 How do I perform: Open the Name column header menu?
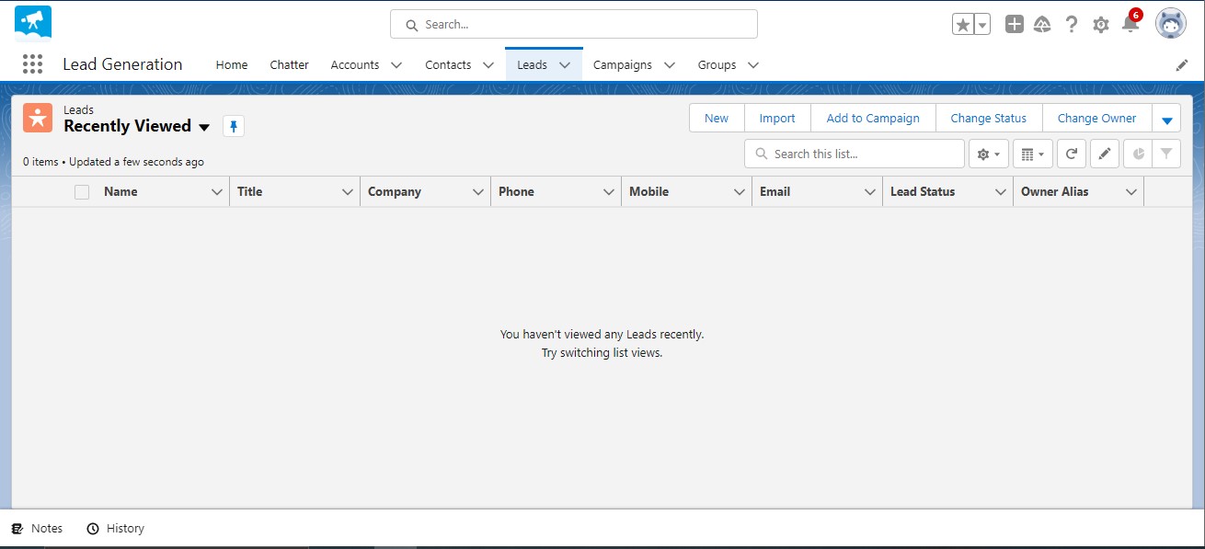[216, 191]
